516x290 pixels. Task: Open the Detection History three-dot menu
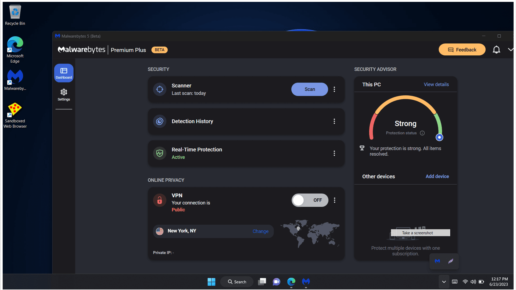334,121
